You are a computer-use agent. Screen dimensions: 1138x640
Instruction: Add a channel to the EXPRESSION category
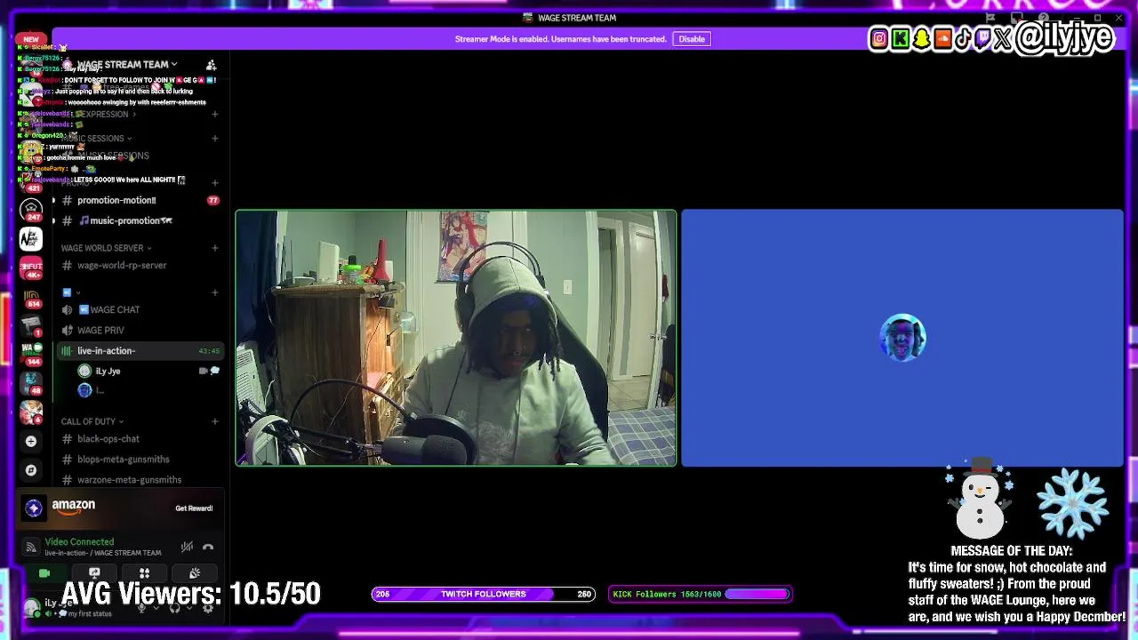coord(214,114)
